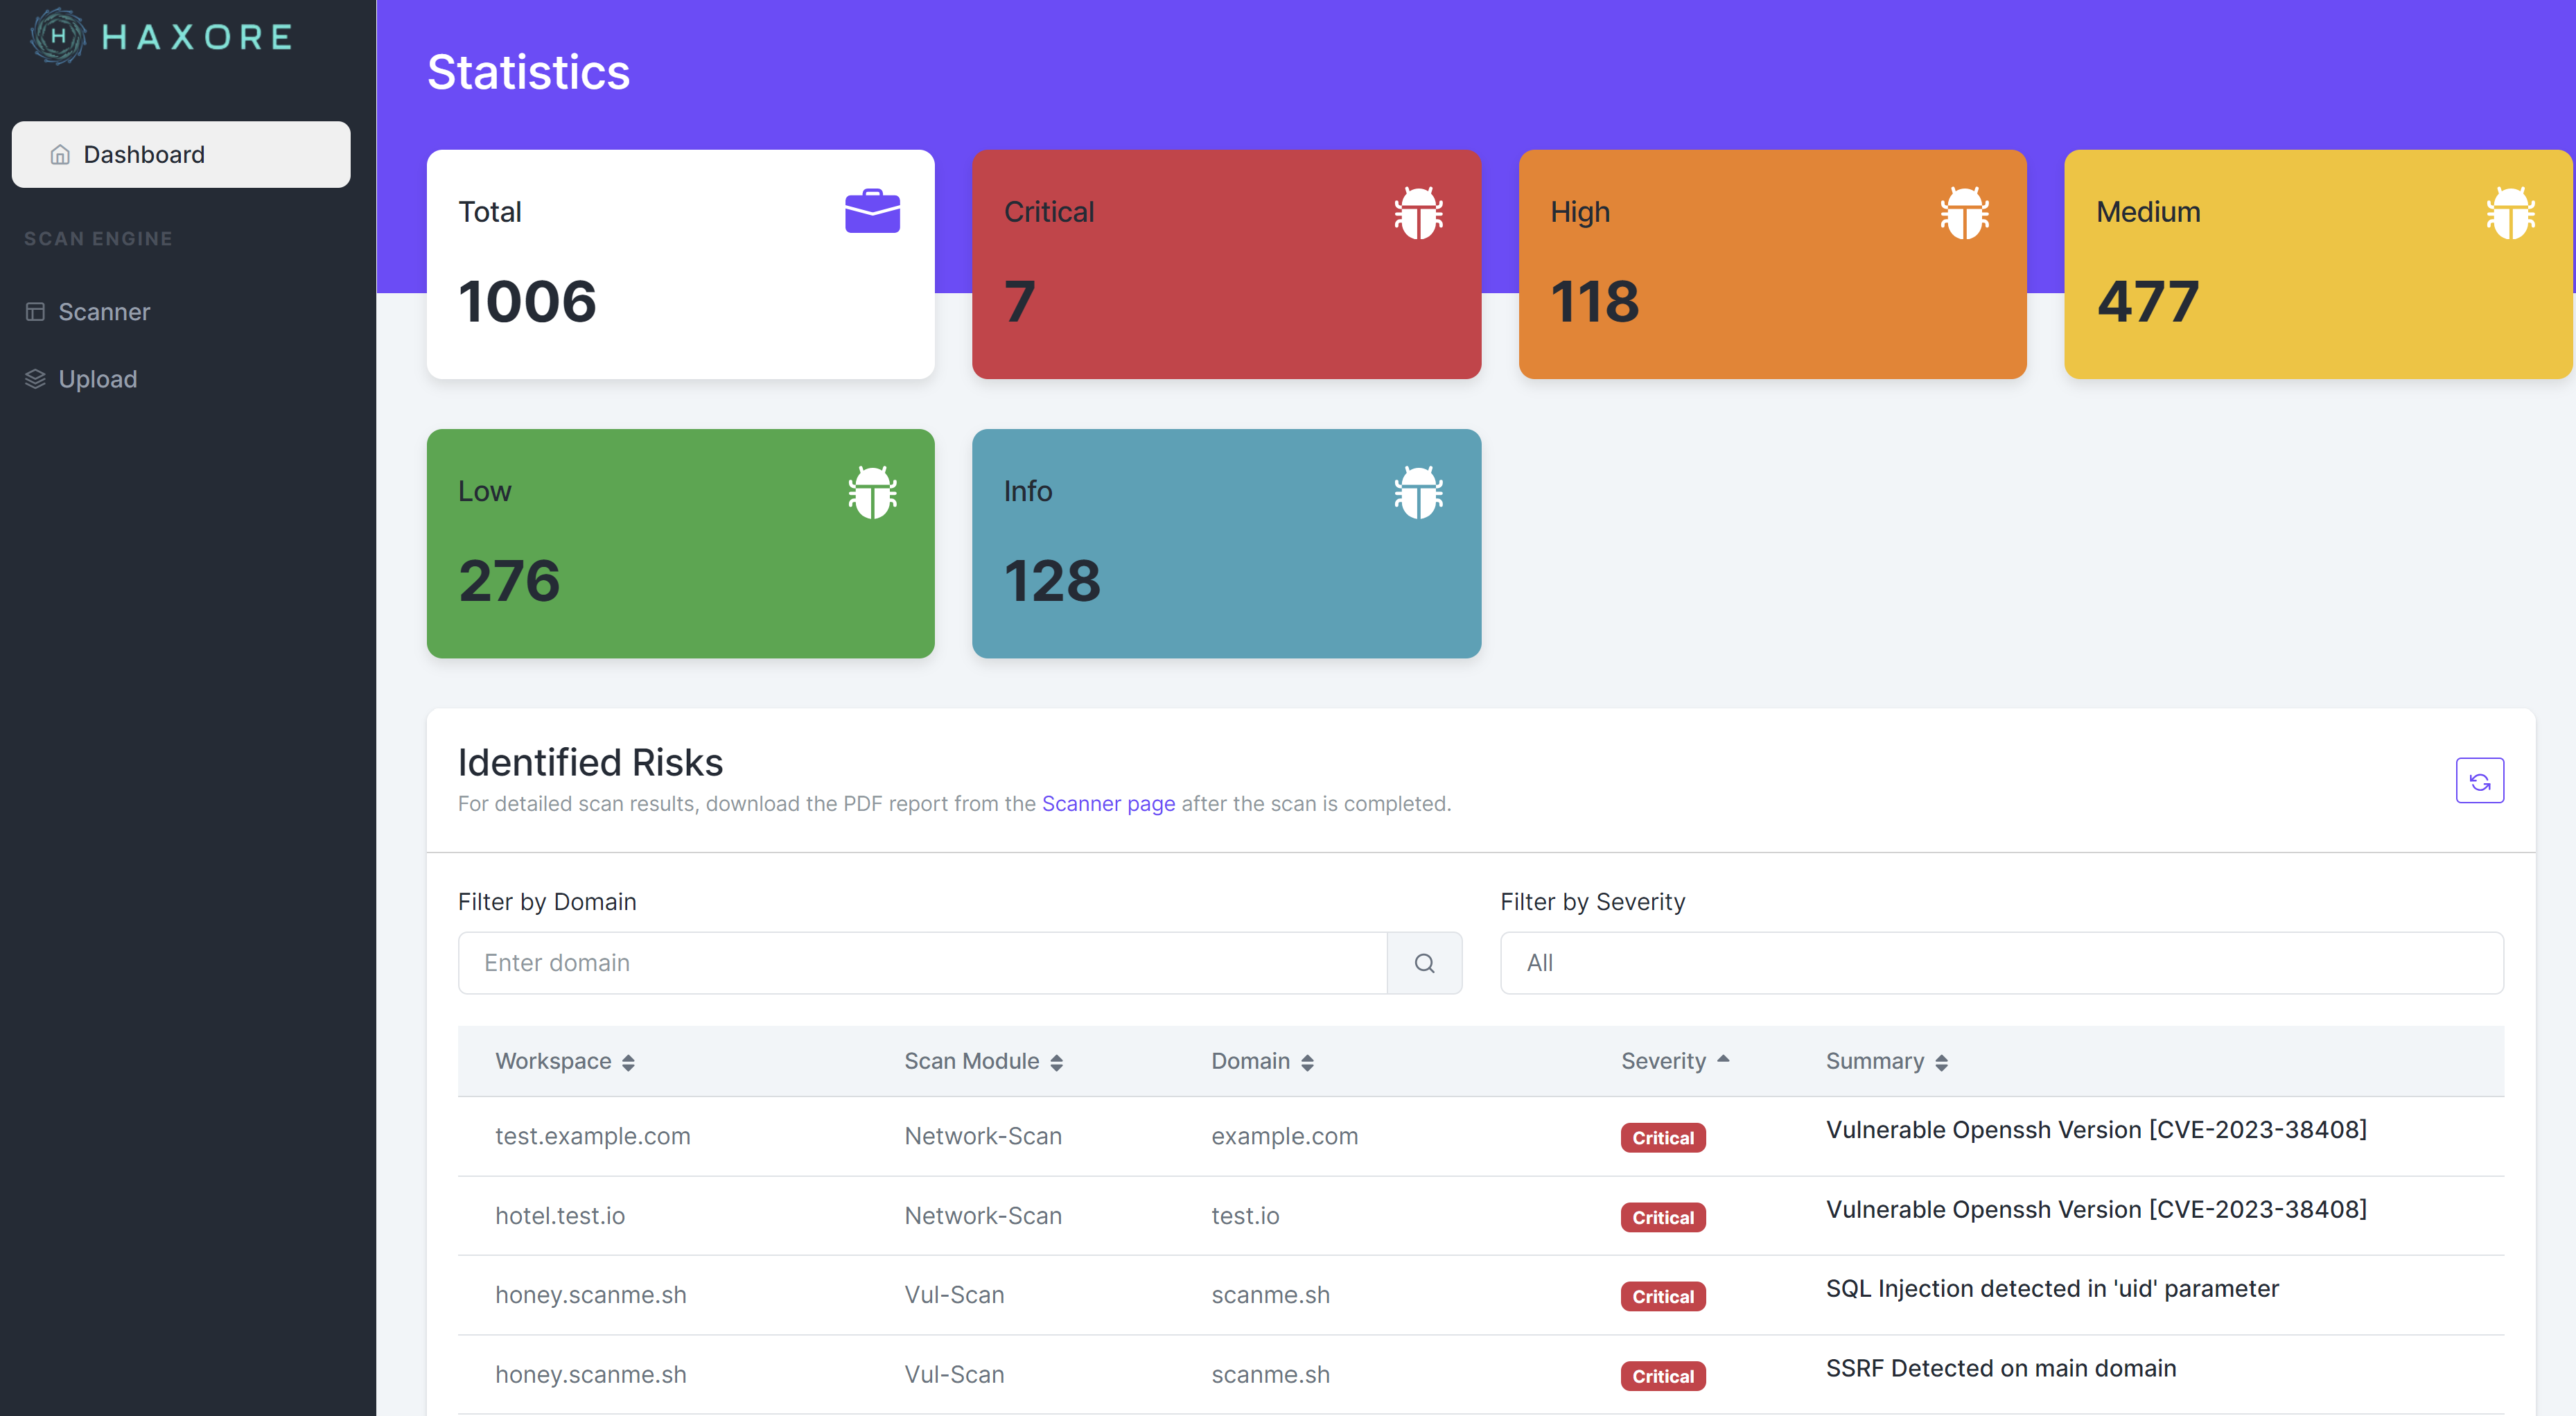This screenshot has width=2576, height=1416.
Task: Click the bug icon on High card
Action: click(x=1964, y=212)
